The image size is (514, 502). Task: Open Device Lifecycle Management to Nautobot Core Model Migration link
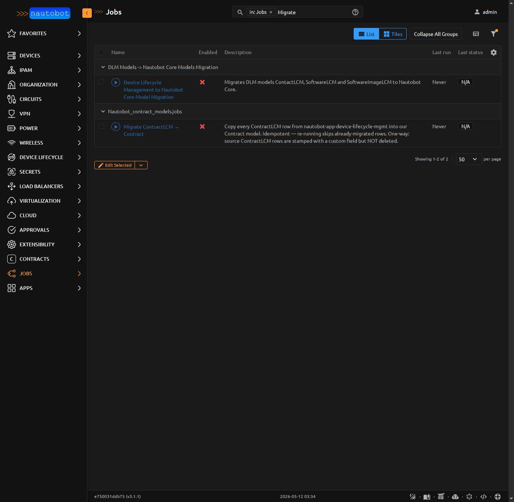point(153,90)
